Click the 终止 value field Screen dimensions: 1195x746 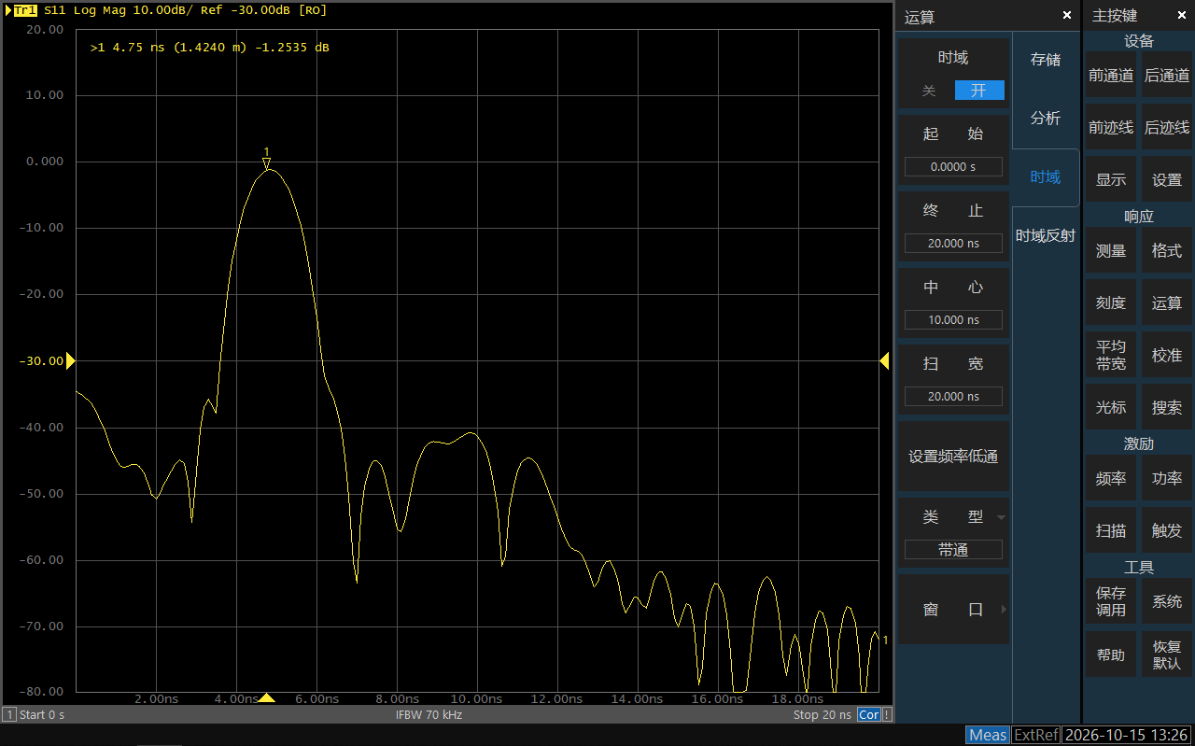point(953,244)
